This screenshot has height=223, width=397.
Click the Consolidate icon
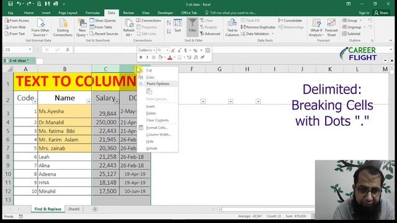tap(280, 20)
